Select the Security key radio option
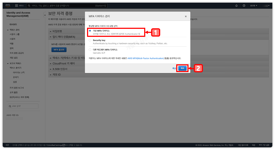This screenshot has width=275, height=150. click(x=90, y=40)
